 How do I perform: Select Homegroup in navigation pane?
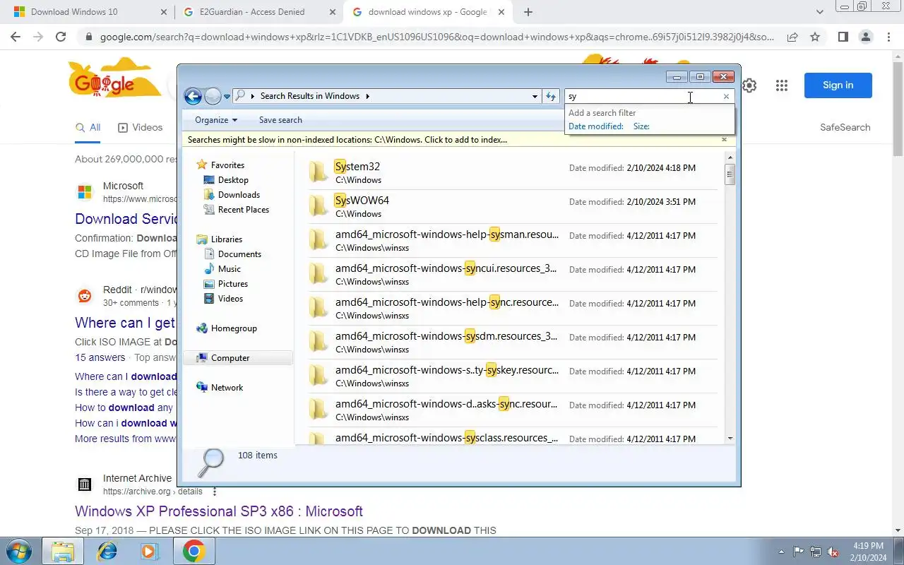(x=234, y=328)
